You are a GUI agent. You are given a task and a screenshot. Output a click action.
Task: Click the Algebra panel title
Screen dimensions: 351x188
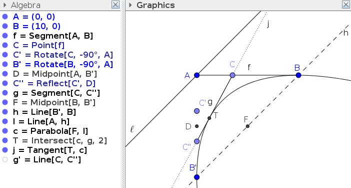(25, 5)
